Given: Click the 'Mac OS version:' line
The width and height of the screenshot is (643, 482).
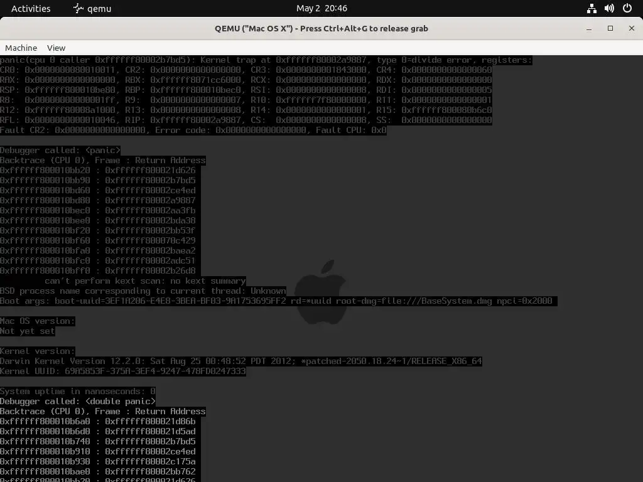Looking at the screenshot, I should (x=37, y=321).
